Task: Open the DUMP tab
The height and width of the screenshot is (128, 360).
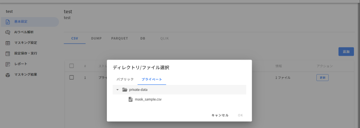Action: 96,39
